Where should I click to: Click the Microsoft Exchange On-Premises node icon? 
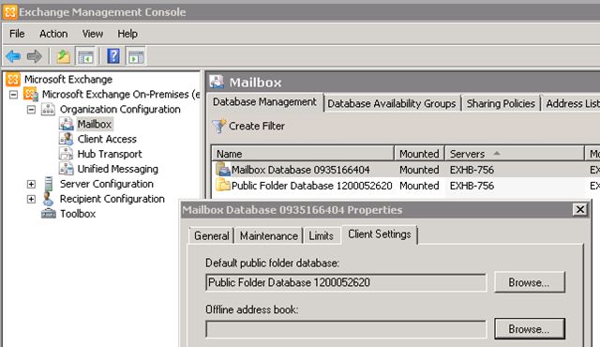[x=31, y=94]
